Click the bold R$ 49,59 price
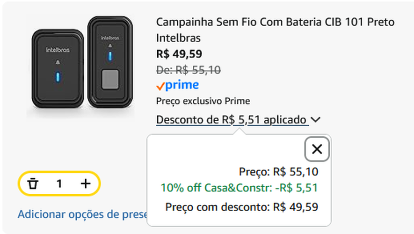This screenshot has height=234, width=414. [x=179, y=54]
